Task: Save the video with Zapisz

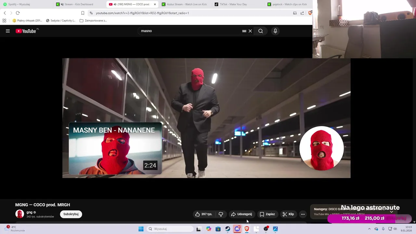Action: point(267,214)
